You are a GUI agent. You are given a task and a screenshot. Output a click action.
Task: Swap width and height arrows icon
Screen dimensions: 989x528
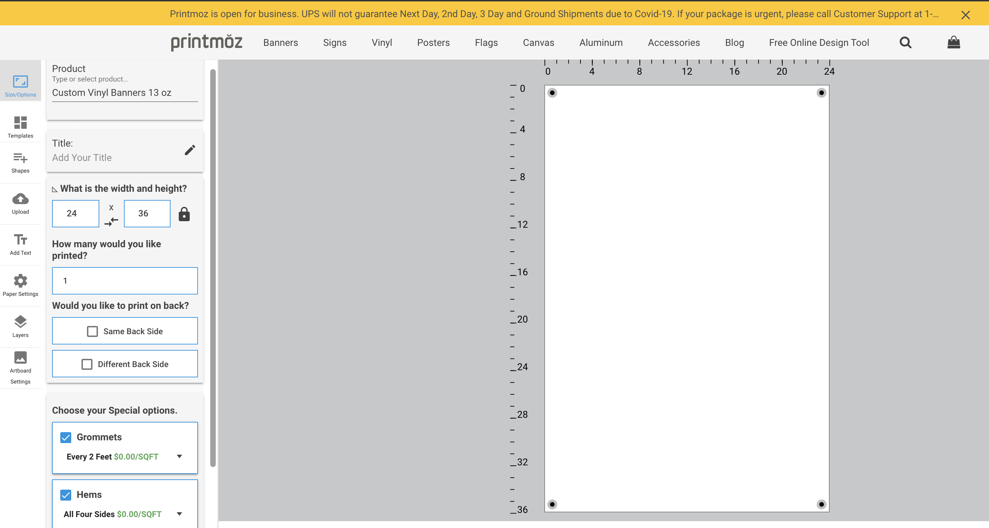click(111, 222)
